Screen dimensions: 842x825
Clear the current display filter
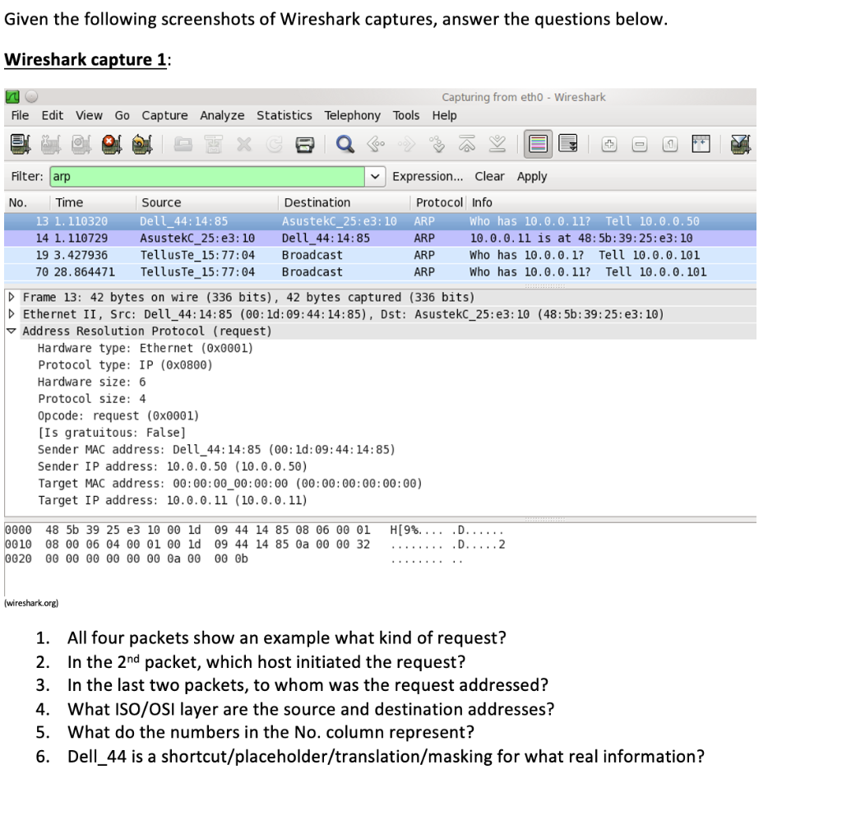tap(489, 176)
